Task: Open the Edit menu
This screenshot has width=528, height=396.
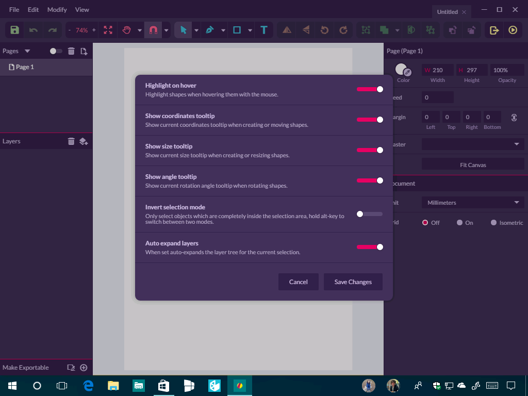Action: click(x=33, y=9)
